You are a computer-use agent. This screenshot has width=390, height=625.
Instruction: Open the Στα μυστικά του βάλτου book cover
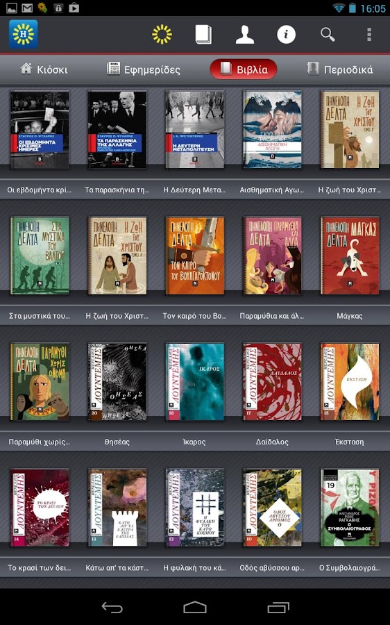coord(40,256)
